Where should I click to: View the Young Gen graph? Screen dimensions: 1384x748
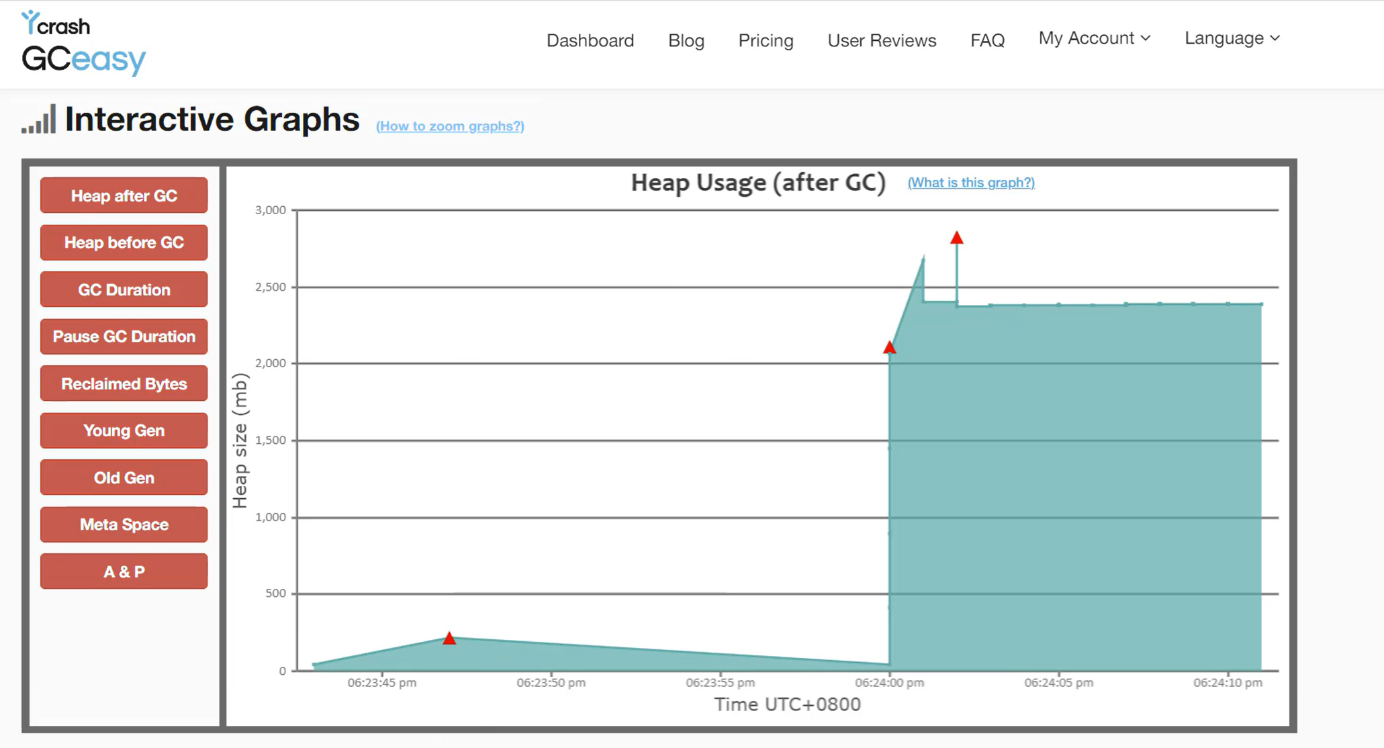124,430
